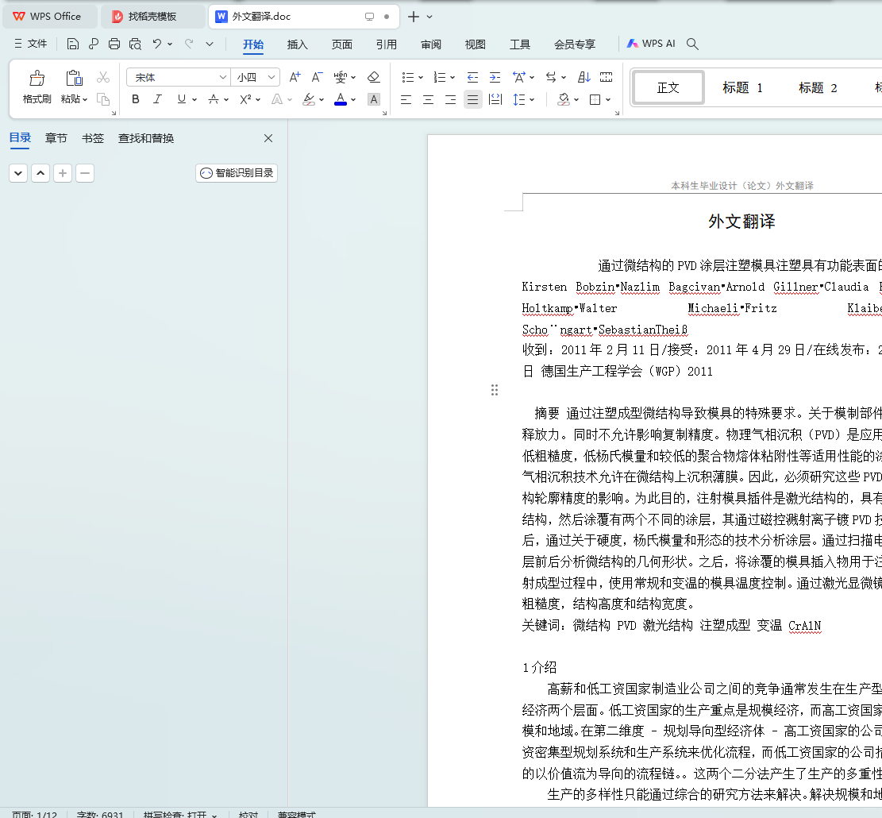This screenshot has height=818, width=882.
Task: Open the 文件 (File) menu
Action: point(31,44)
